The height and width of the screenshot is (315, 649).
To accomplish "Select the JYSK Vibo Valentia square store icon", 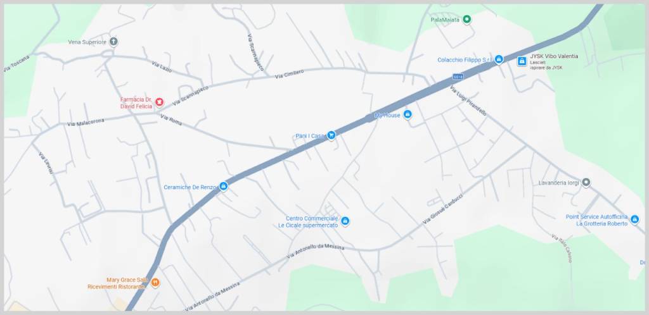I will (x=522, y=61).
